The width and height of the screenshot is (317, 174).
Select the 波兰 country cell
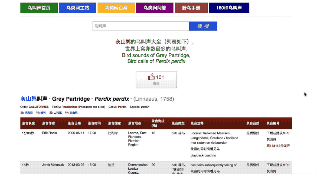pyautogui.click(x=111, y=165)
